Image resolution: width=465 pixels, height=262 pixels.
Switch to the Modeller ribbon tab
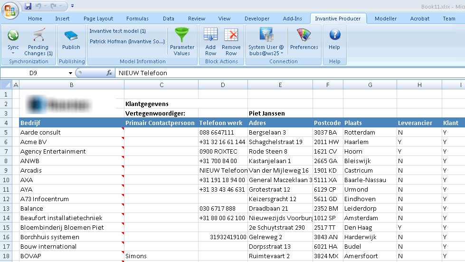tap(386, 19)
